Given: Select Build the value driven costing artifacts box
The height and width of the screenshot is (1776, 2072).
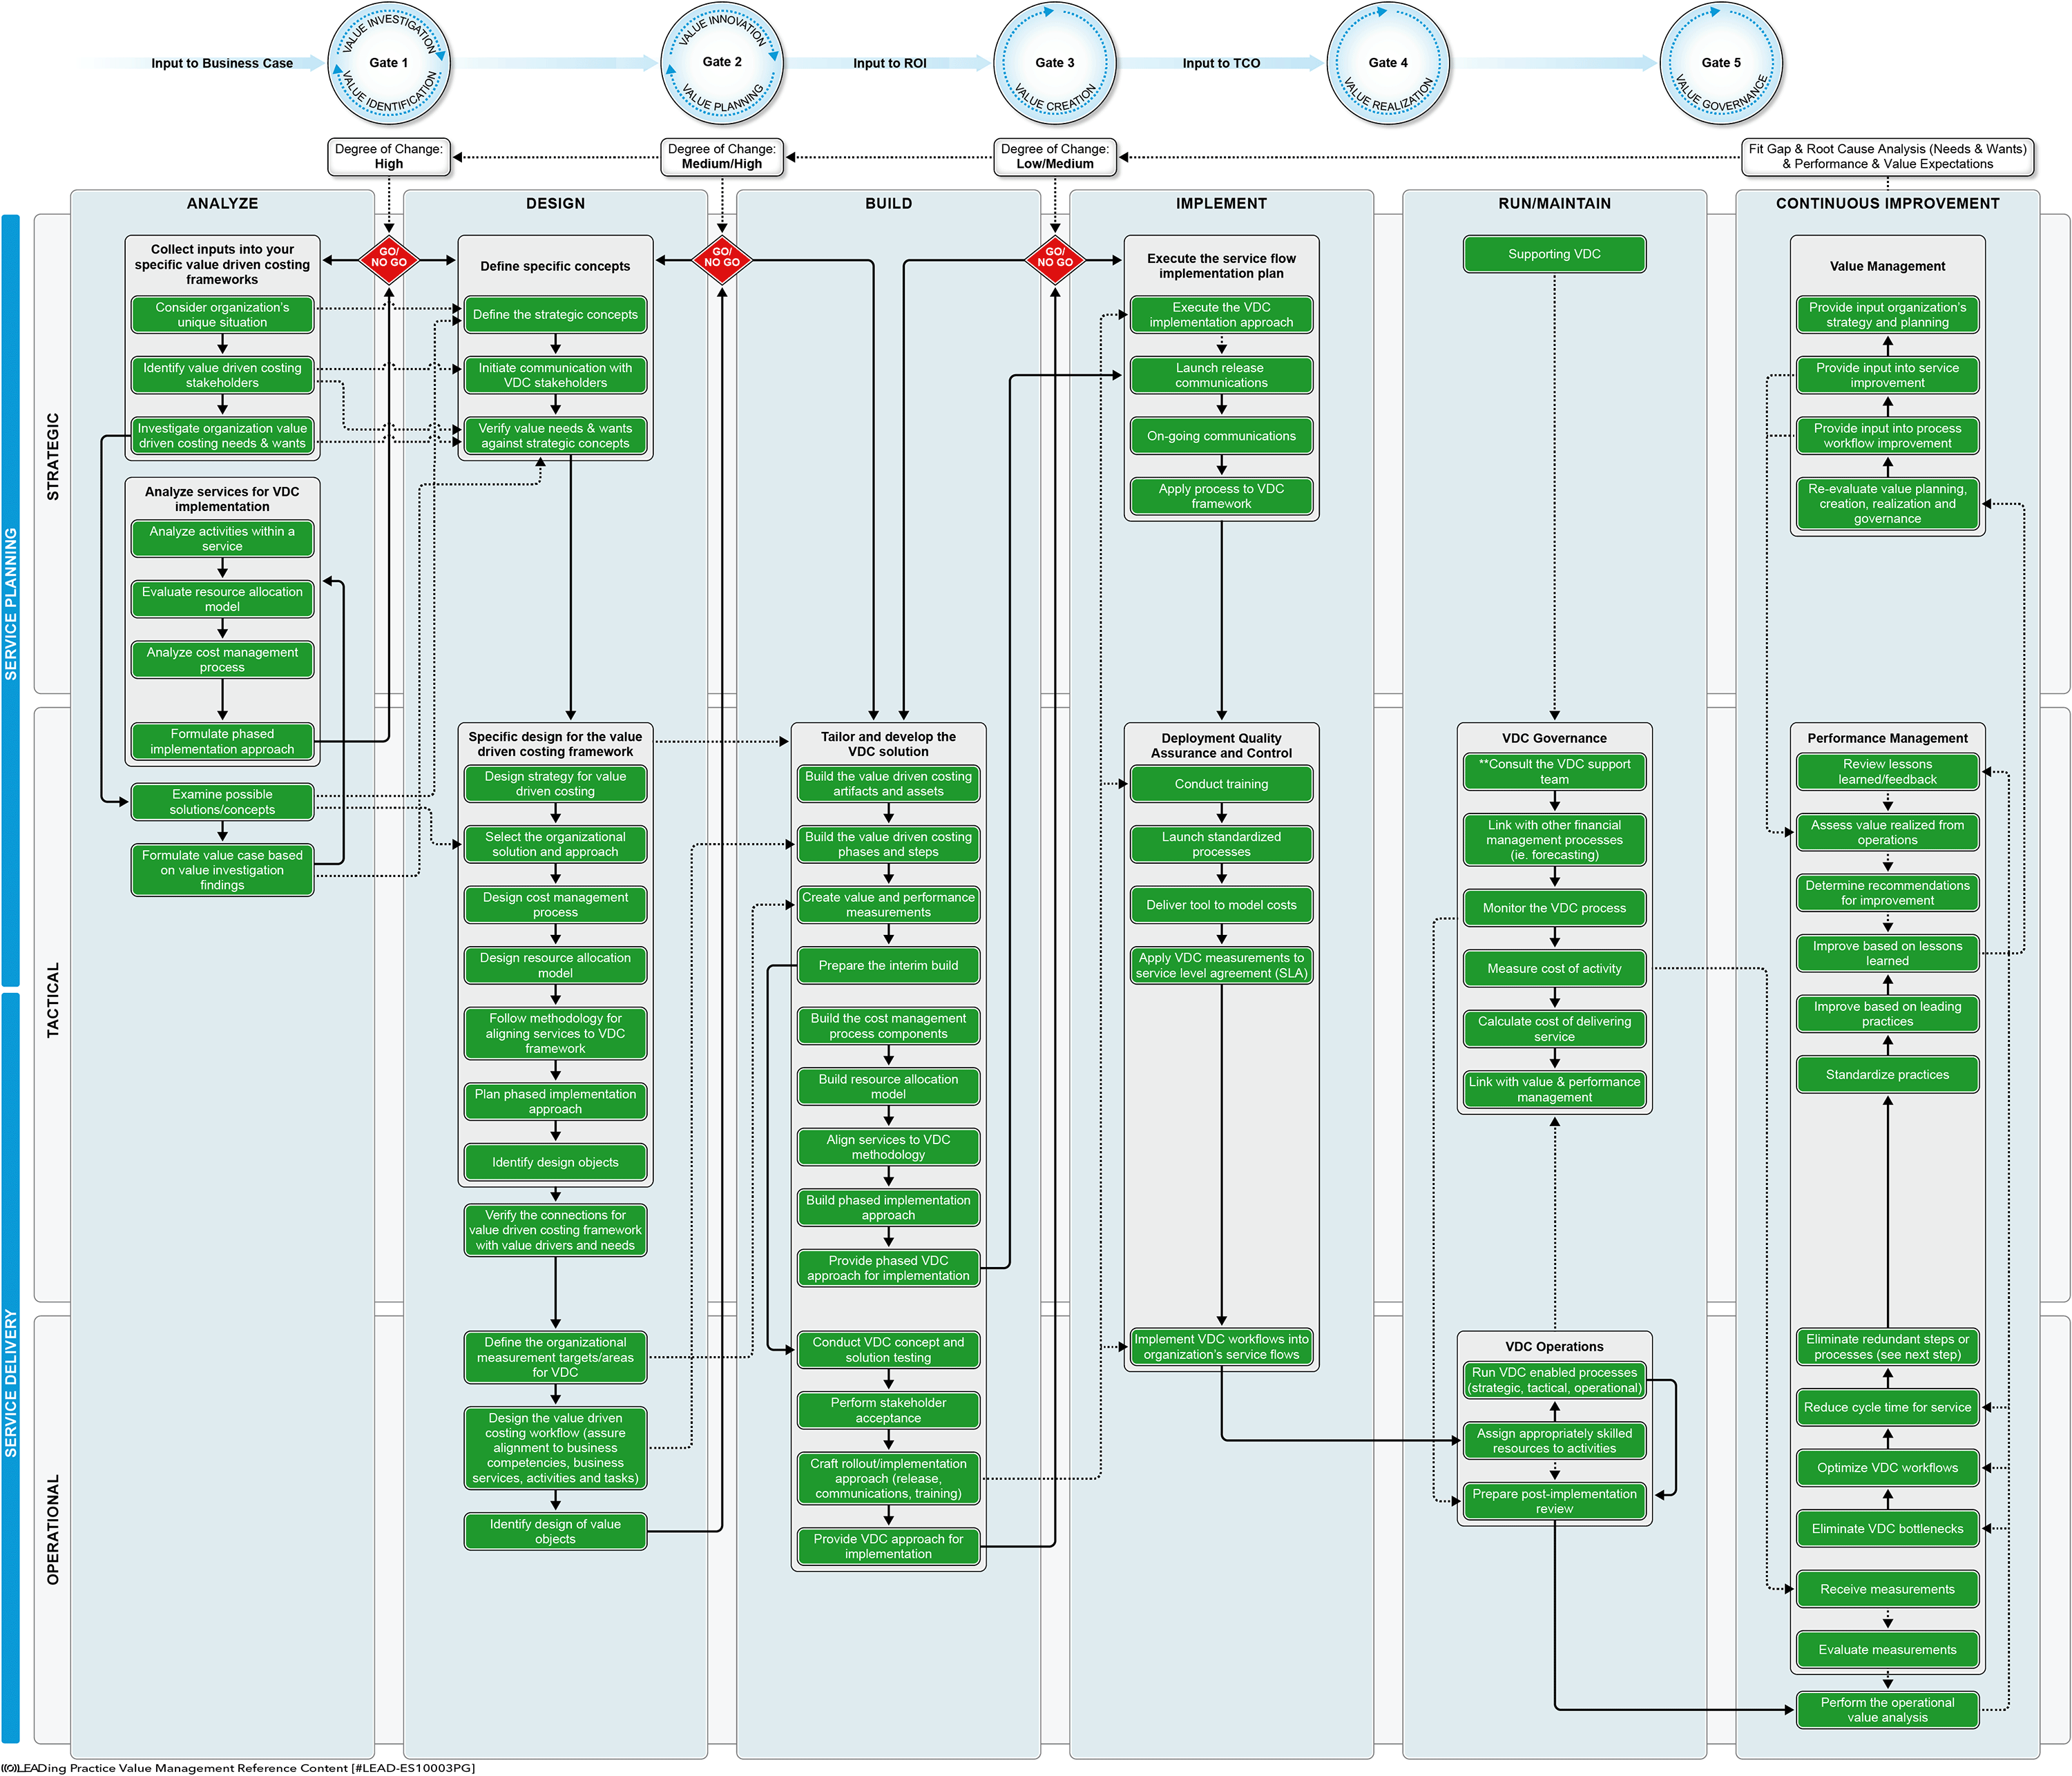Looking at the screenshot, I should (888, 784).
